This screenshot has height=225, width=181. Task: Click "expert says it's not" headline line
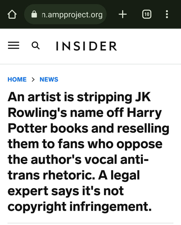66,191
